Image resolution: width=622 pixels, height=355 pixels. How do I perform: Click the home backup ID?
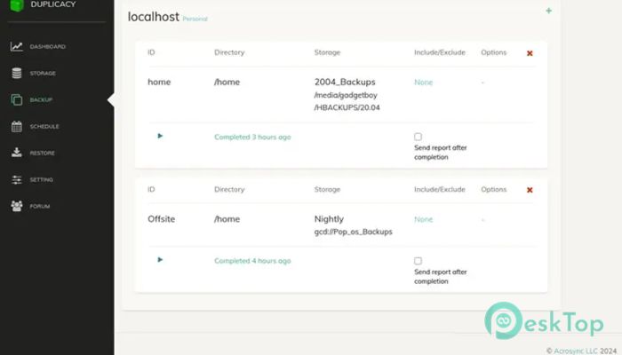pos(159,82)
